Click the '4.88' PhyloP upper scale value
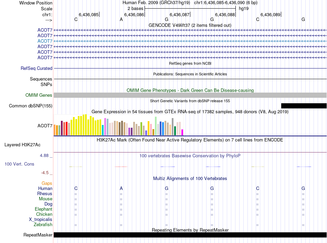This screenshot has width=327, height=243. click(44, 155)
